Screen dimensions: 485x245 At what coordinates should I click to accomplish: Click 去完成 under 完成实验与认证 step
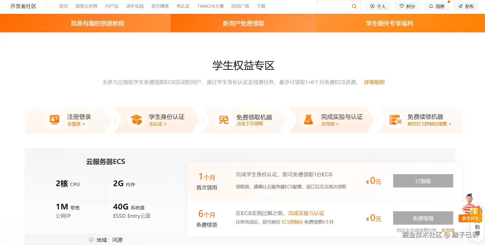330,124
